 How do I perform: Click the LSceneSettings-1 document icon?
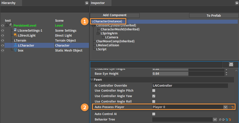tap(15, 30)
